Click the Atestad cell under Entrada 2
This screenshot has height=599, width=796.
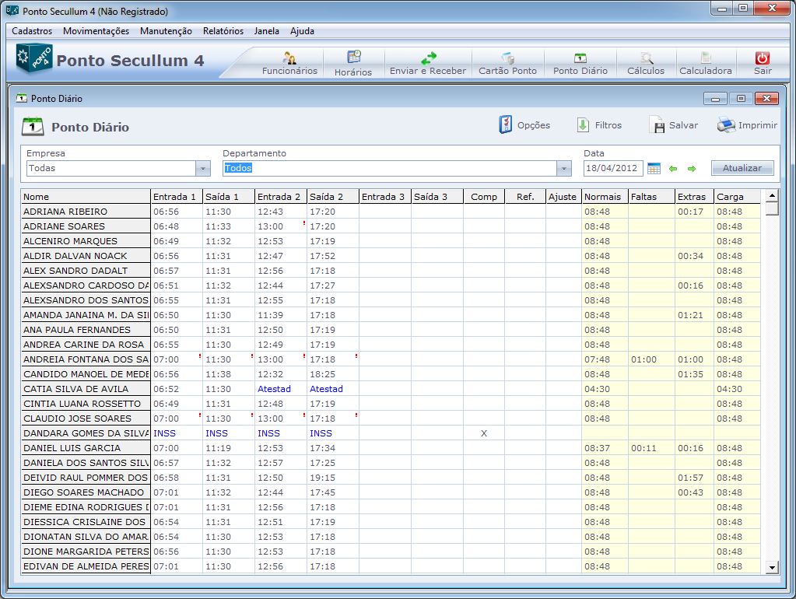[x=280, y=389]
